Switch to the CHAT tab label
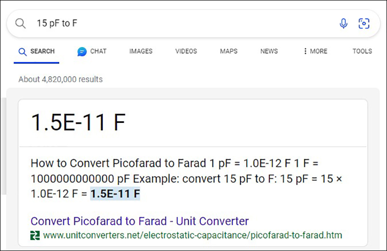The image size is (387, 251). coord(98,51)
